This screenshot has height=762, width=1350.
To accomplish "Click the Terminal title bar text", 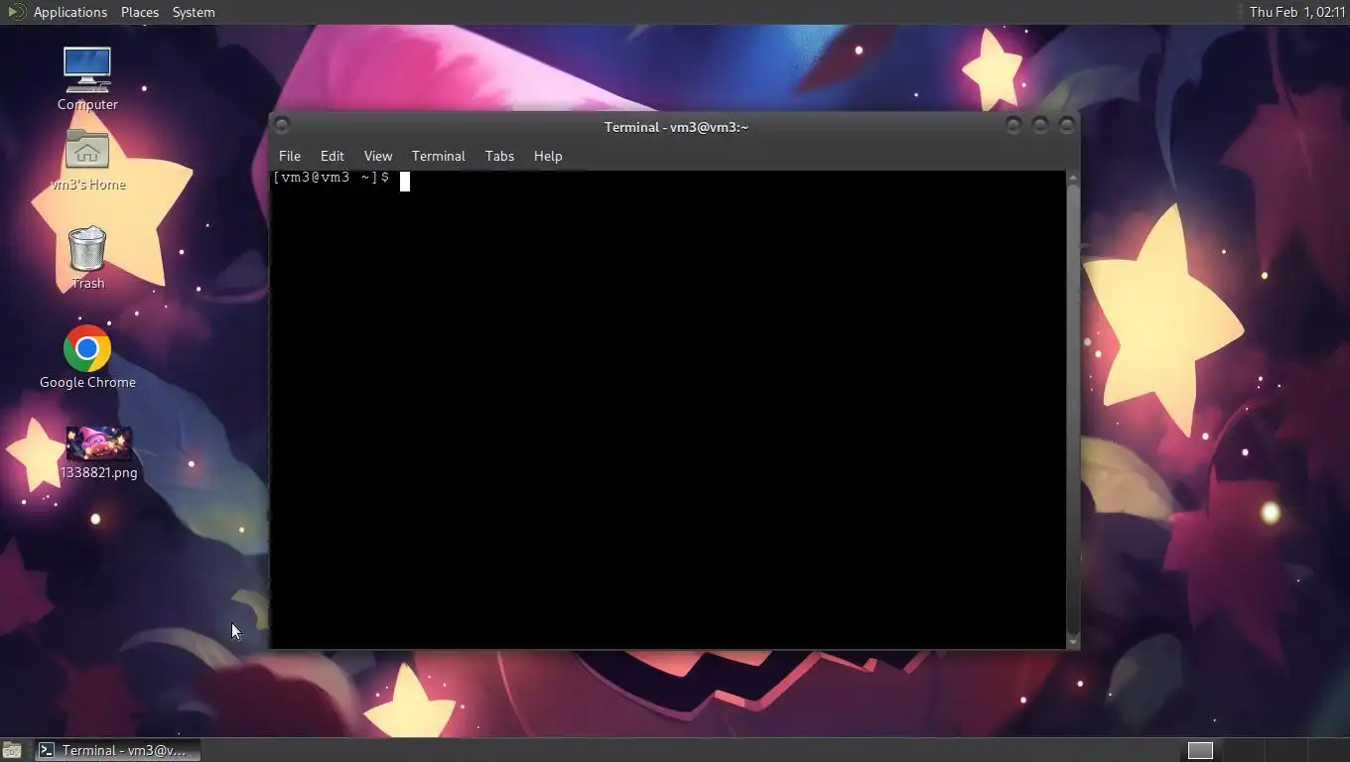I will [676, 127].
